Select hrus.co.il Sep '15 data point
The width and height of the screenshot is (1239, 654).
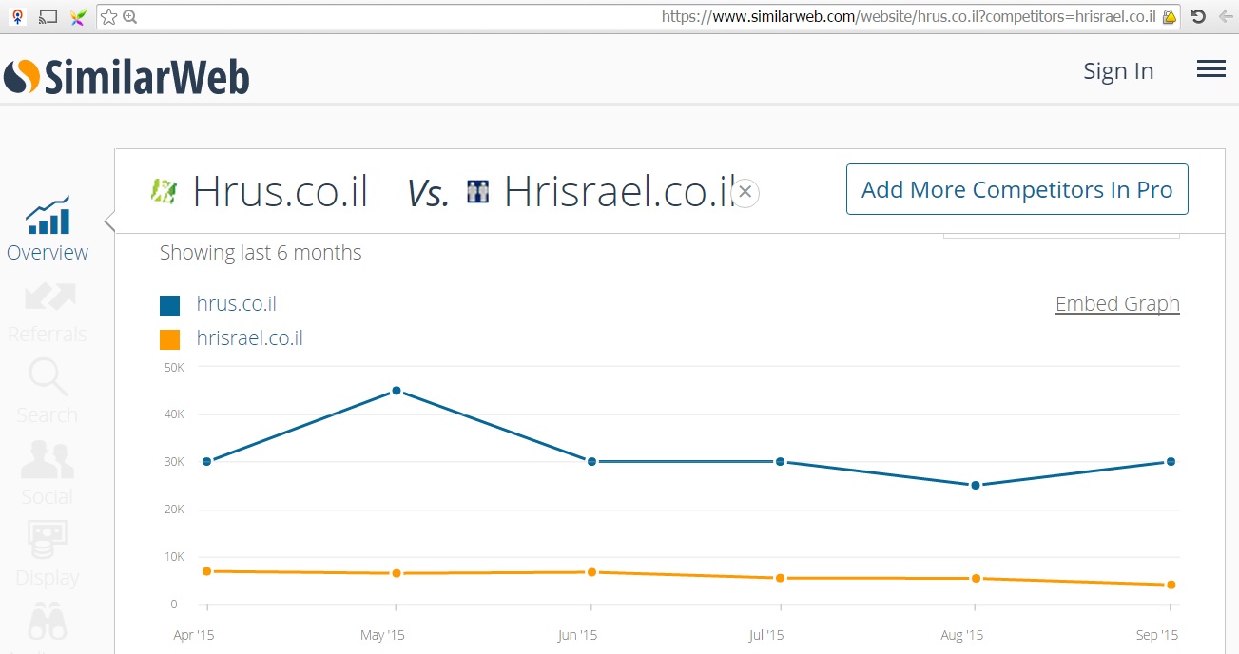click(1171, 462)
